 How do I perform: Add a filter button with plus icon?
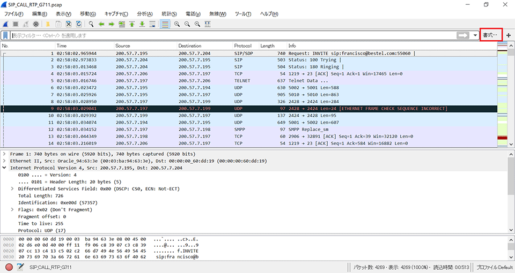(508, 35)
